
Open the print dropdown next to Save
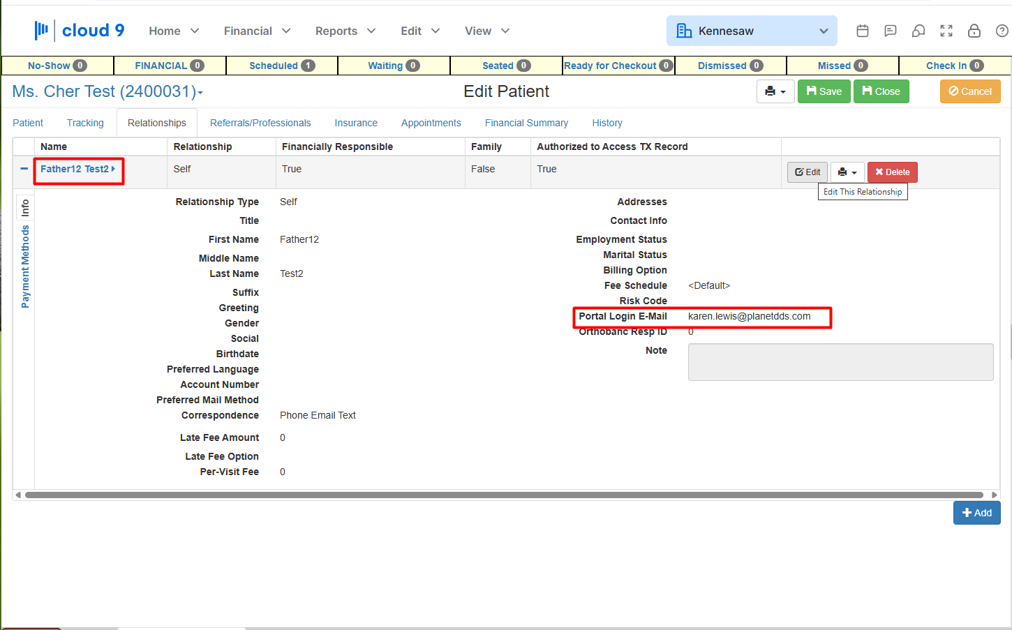pos(775,91)
